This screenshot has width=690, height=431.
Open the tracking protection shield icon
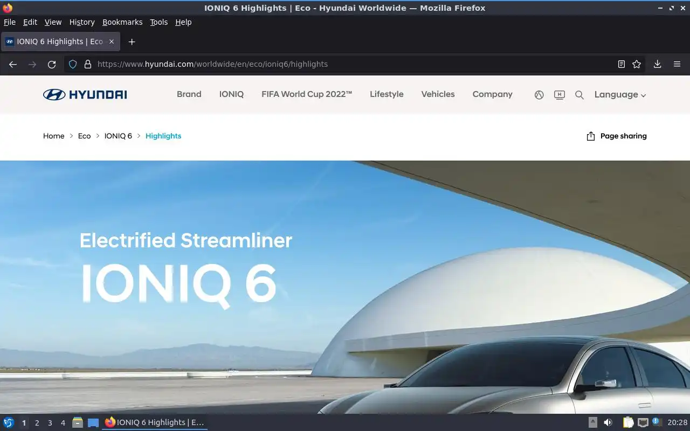(x=73, y=64)
